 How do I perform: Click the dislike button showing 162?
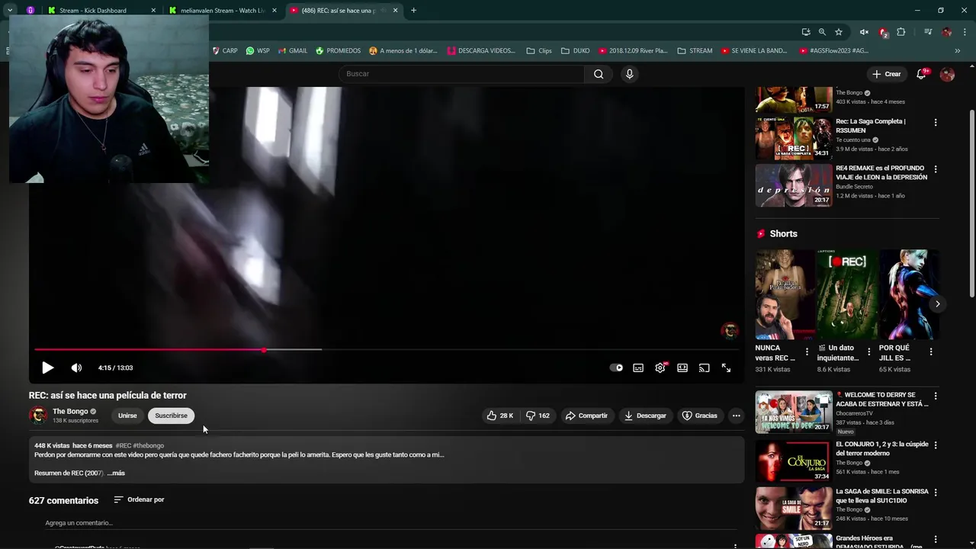pos(538,416)
